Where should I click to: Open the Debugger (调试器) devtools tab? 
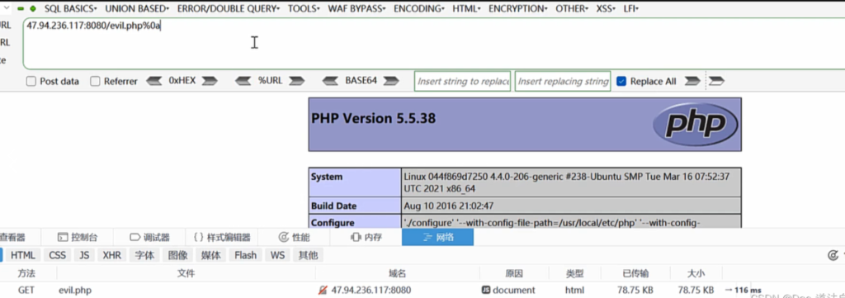(150, 237)
